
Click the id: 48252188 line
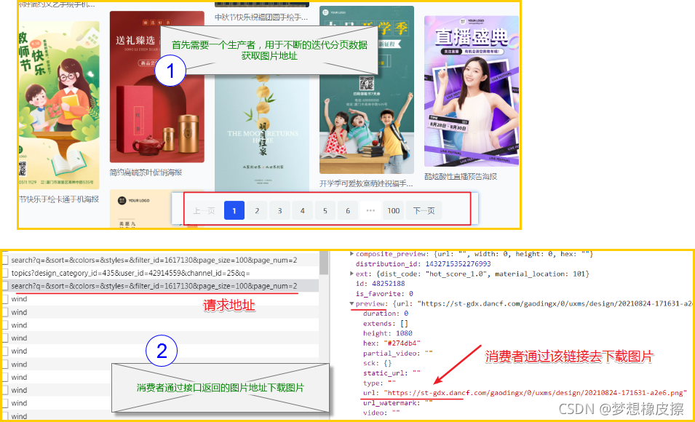(380, 284)
